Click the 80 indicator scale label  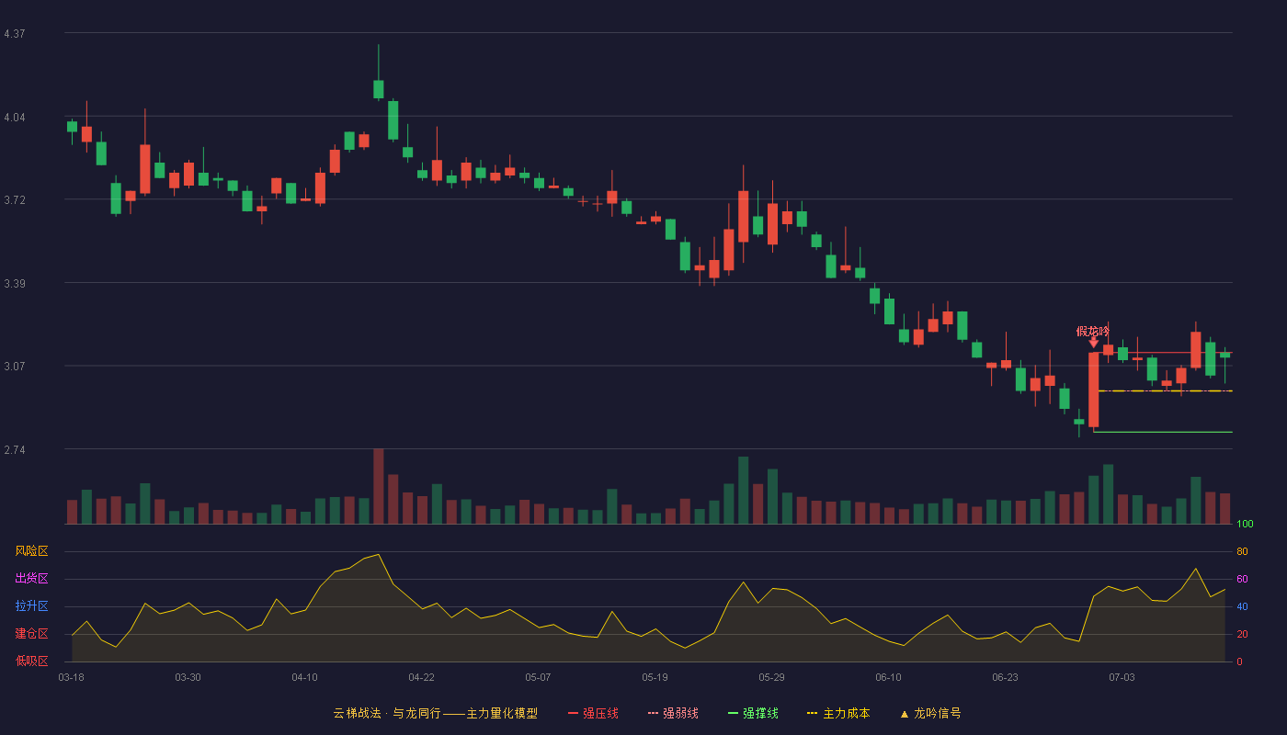1242,552
